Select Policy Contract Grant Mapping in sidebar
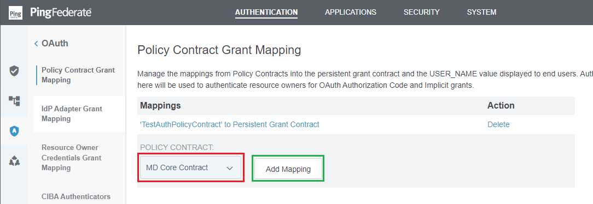The image size is (593, 204). (78, 75)
